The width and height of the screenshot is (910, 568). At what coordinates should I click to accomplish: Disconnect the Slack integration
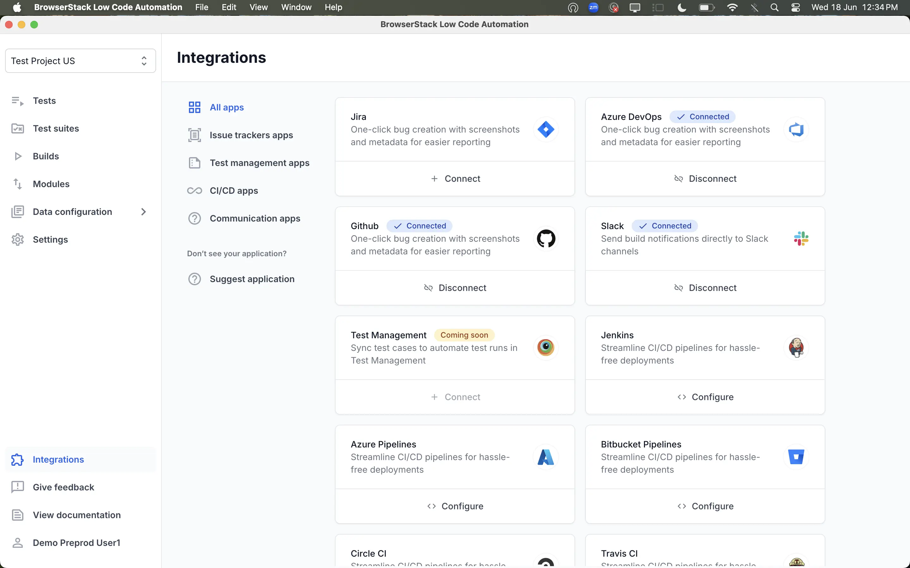[705, 288]
